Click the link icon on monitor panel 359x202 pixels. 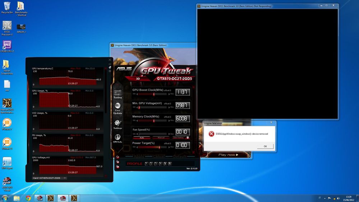[110, 67]
